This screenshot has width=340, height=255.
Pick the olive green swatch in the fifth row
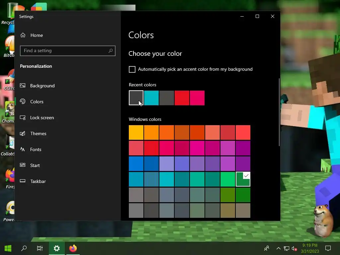click(x=228, y=195)
